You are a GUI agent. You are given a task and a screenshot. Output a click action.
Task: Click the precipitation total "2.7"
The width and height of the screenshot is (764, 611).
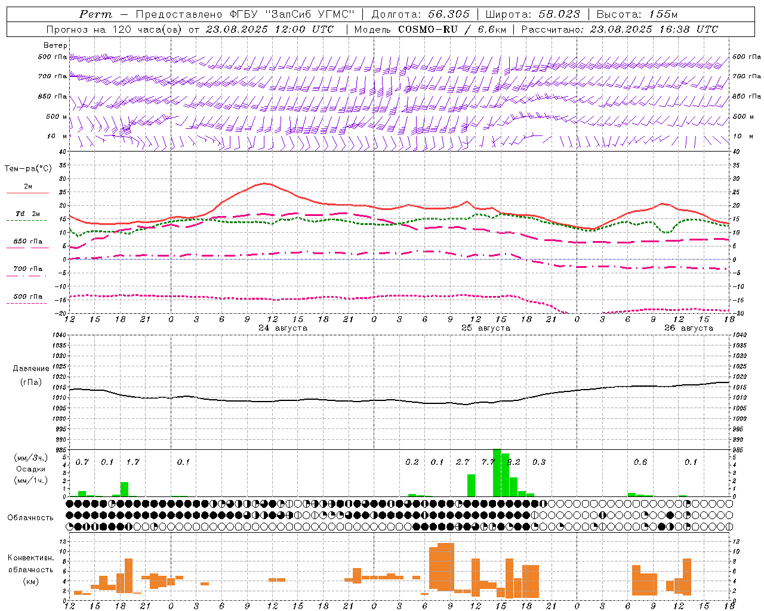click(x=463, y=462)
